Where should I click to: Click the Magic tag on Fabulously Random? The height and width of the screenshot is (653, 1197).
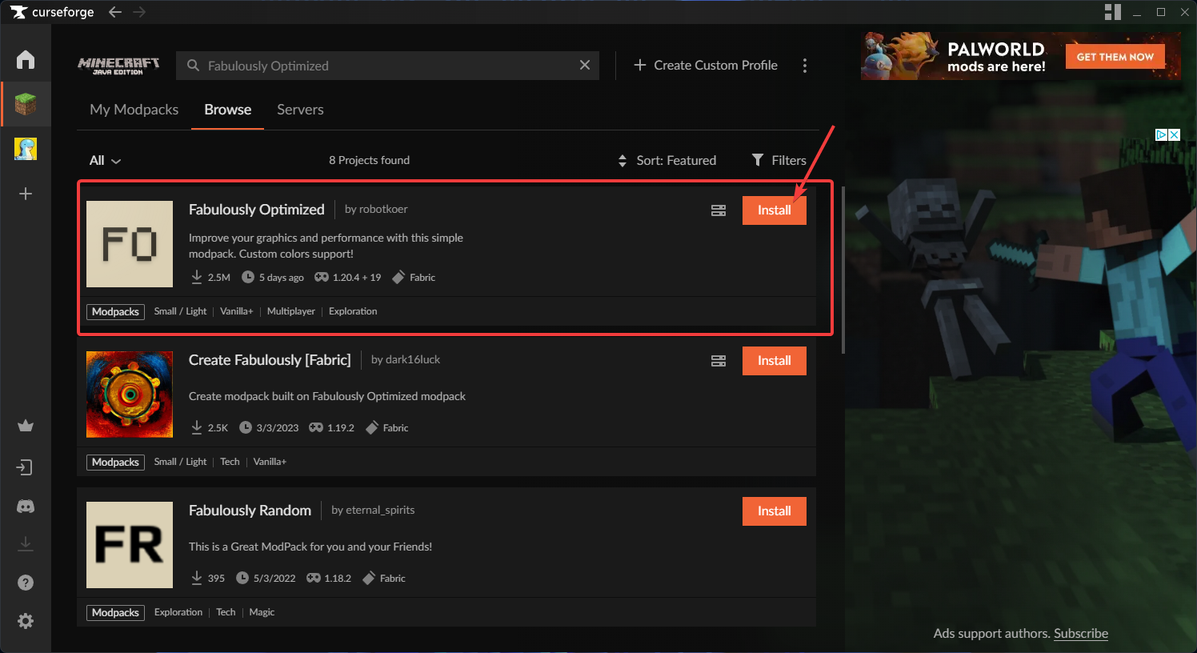[x=262, y=612]
